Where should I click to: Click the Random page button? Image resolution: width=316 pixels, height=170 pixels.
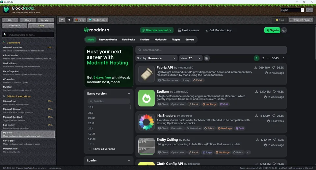[98, 20]
